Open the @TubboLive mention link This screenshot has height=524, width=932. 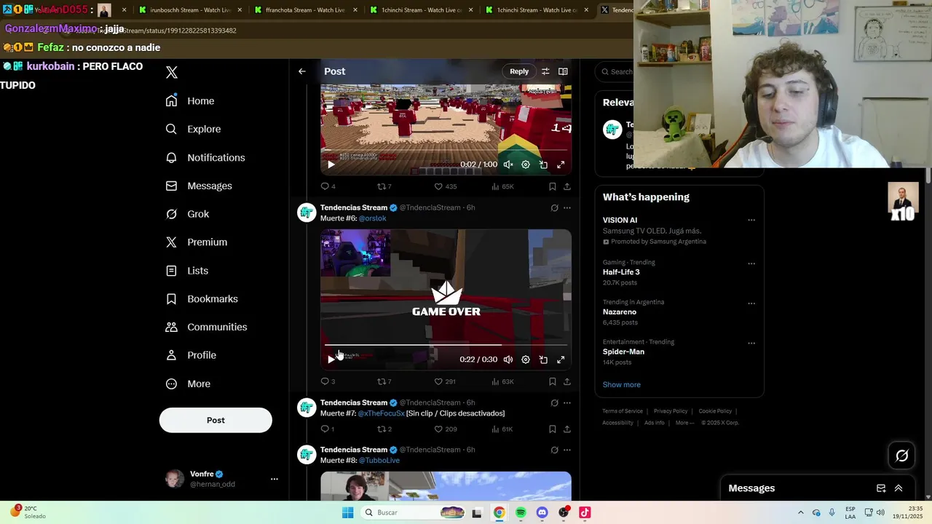pos(379,461)
